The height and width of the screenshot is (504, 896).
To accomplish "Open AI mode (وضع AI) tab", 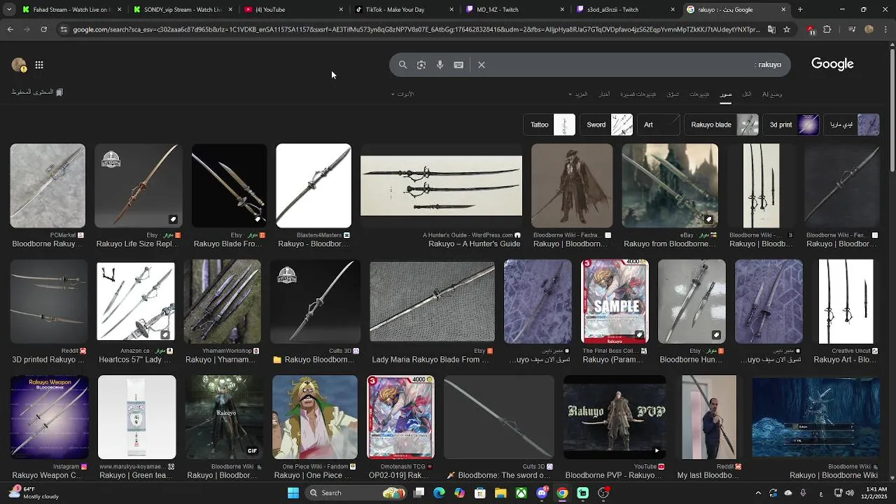I will pos(772,94).
